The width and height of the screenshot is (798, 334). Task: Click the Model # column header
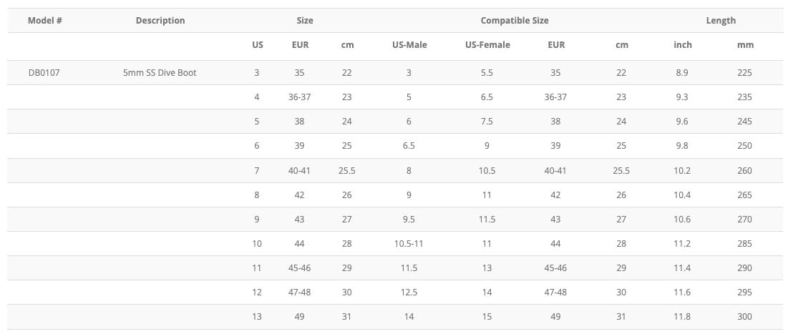point(45,20)
